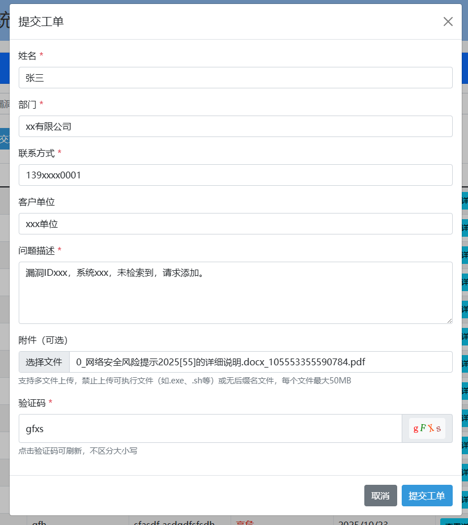
Task: Click the 取消 cancel button
Action: [380, 495]
